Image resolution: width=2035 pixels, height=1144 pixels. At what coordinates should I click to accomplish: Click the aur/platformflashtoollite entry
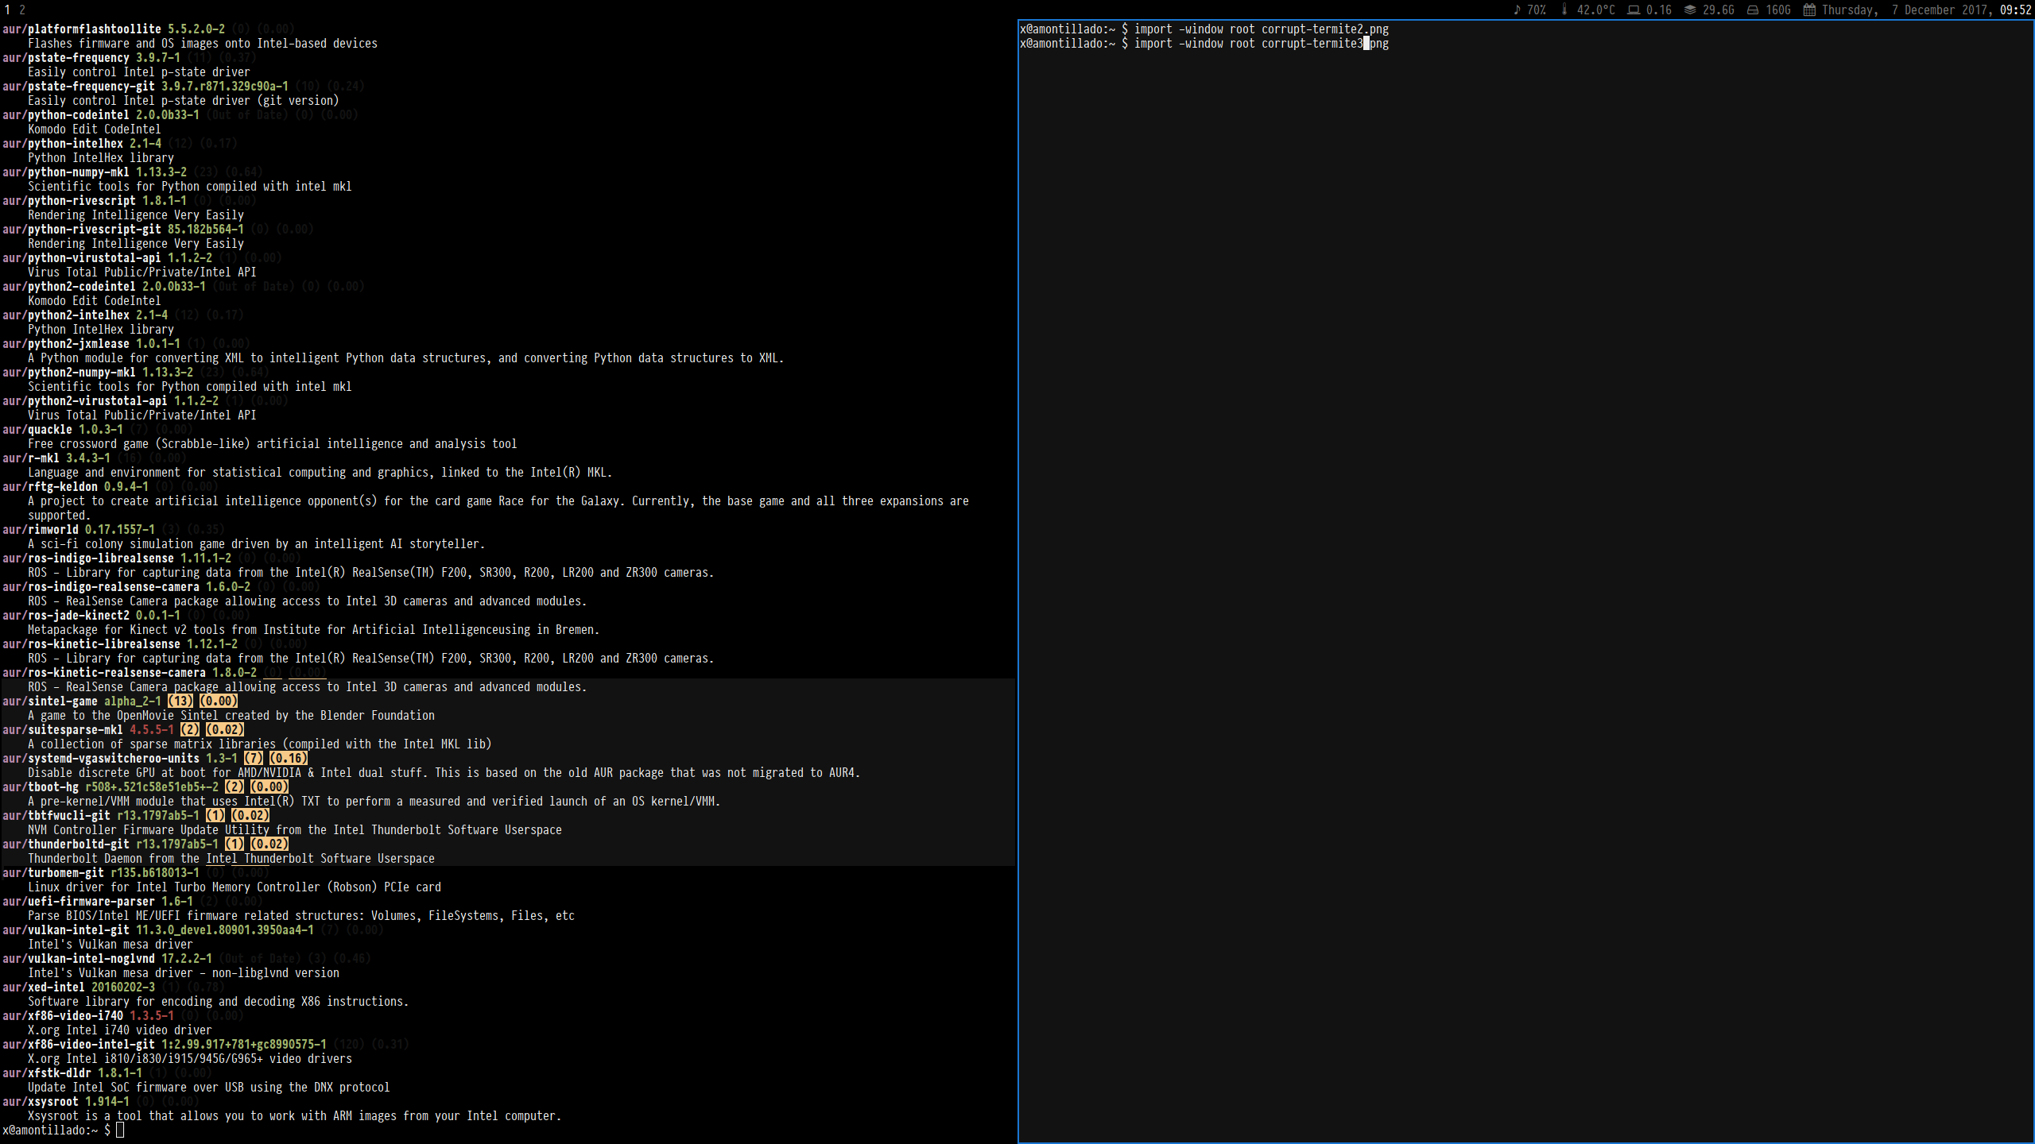tap(82, 29)
